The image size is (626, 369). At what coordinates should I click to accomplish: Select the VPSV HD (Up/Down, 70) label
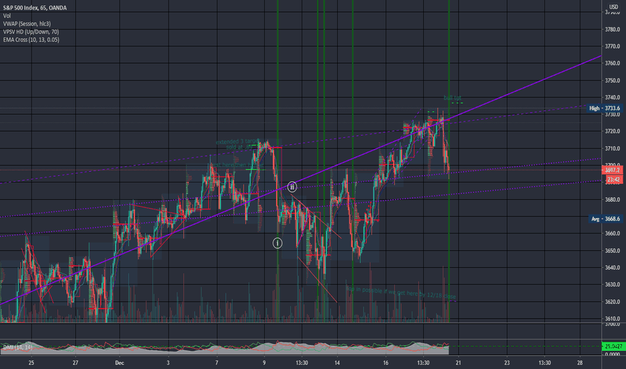click(x=31, y=32)
